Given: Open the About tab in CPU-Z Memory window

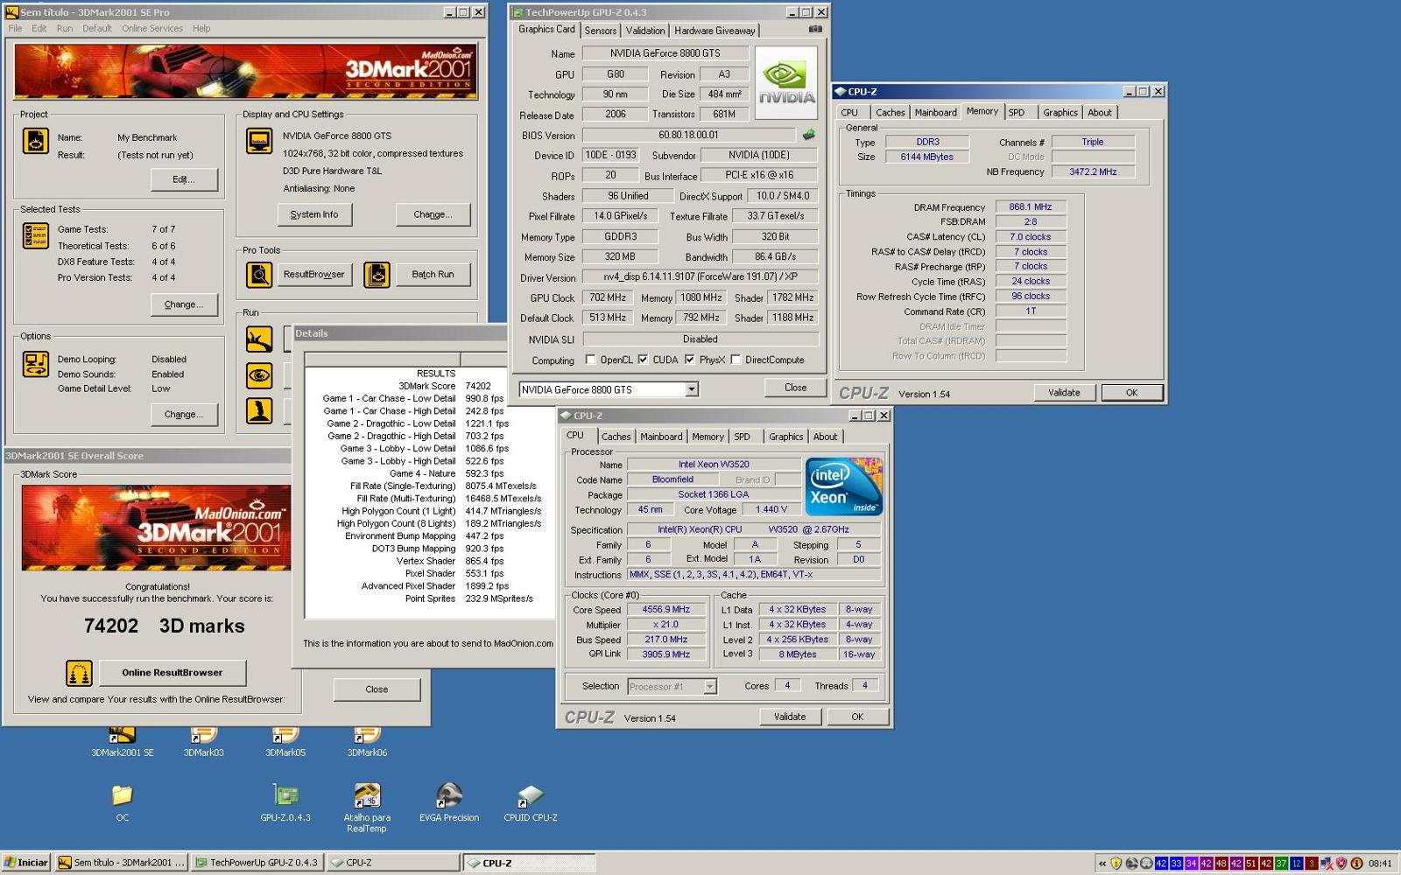Looking at the screenshot, I should point(1100,113).
